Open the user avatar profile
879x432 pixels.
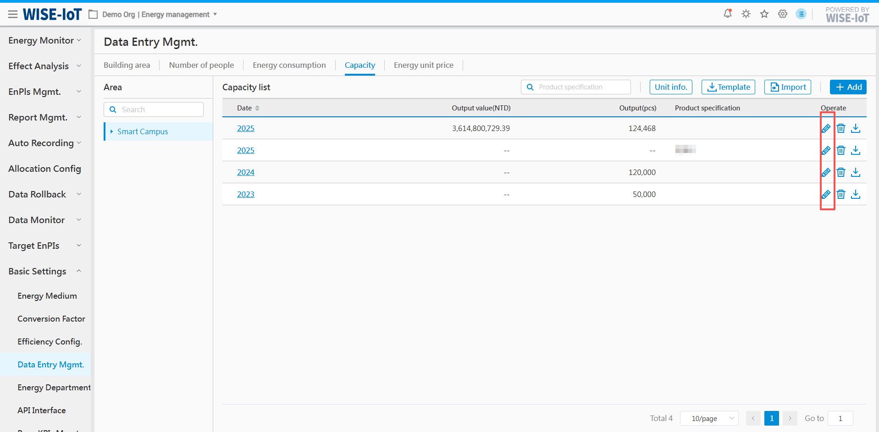click(801, 14)
